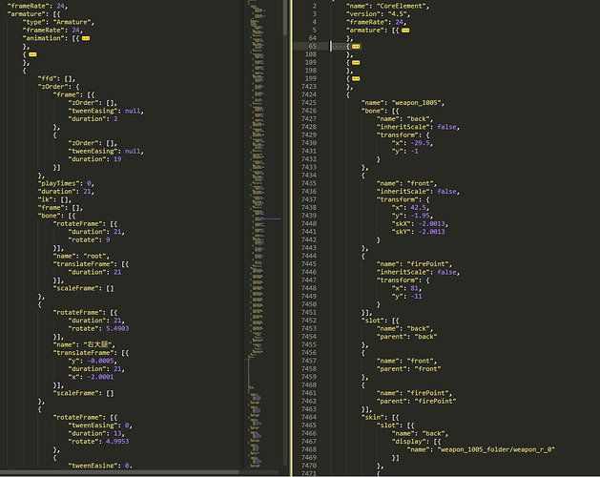This screenshot has height=477, width=600.
Task: Click line number 7425 in the gutter
Action: click(309, 103)
